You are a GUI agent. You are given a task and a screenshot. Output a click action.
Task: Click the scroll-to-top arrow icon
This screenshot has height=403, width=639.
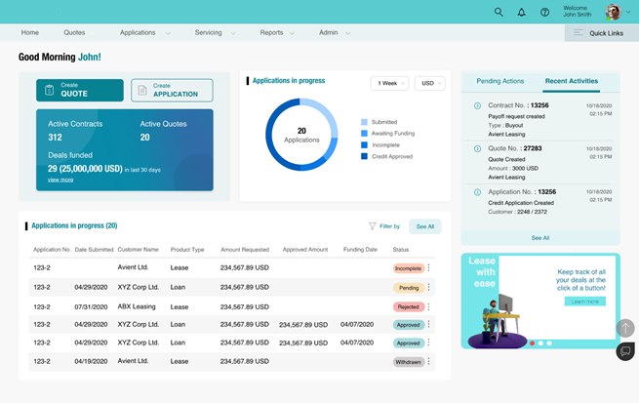click(625, 329)
